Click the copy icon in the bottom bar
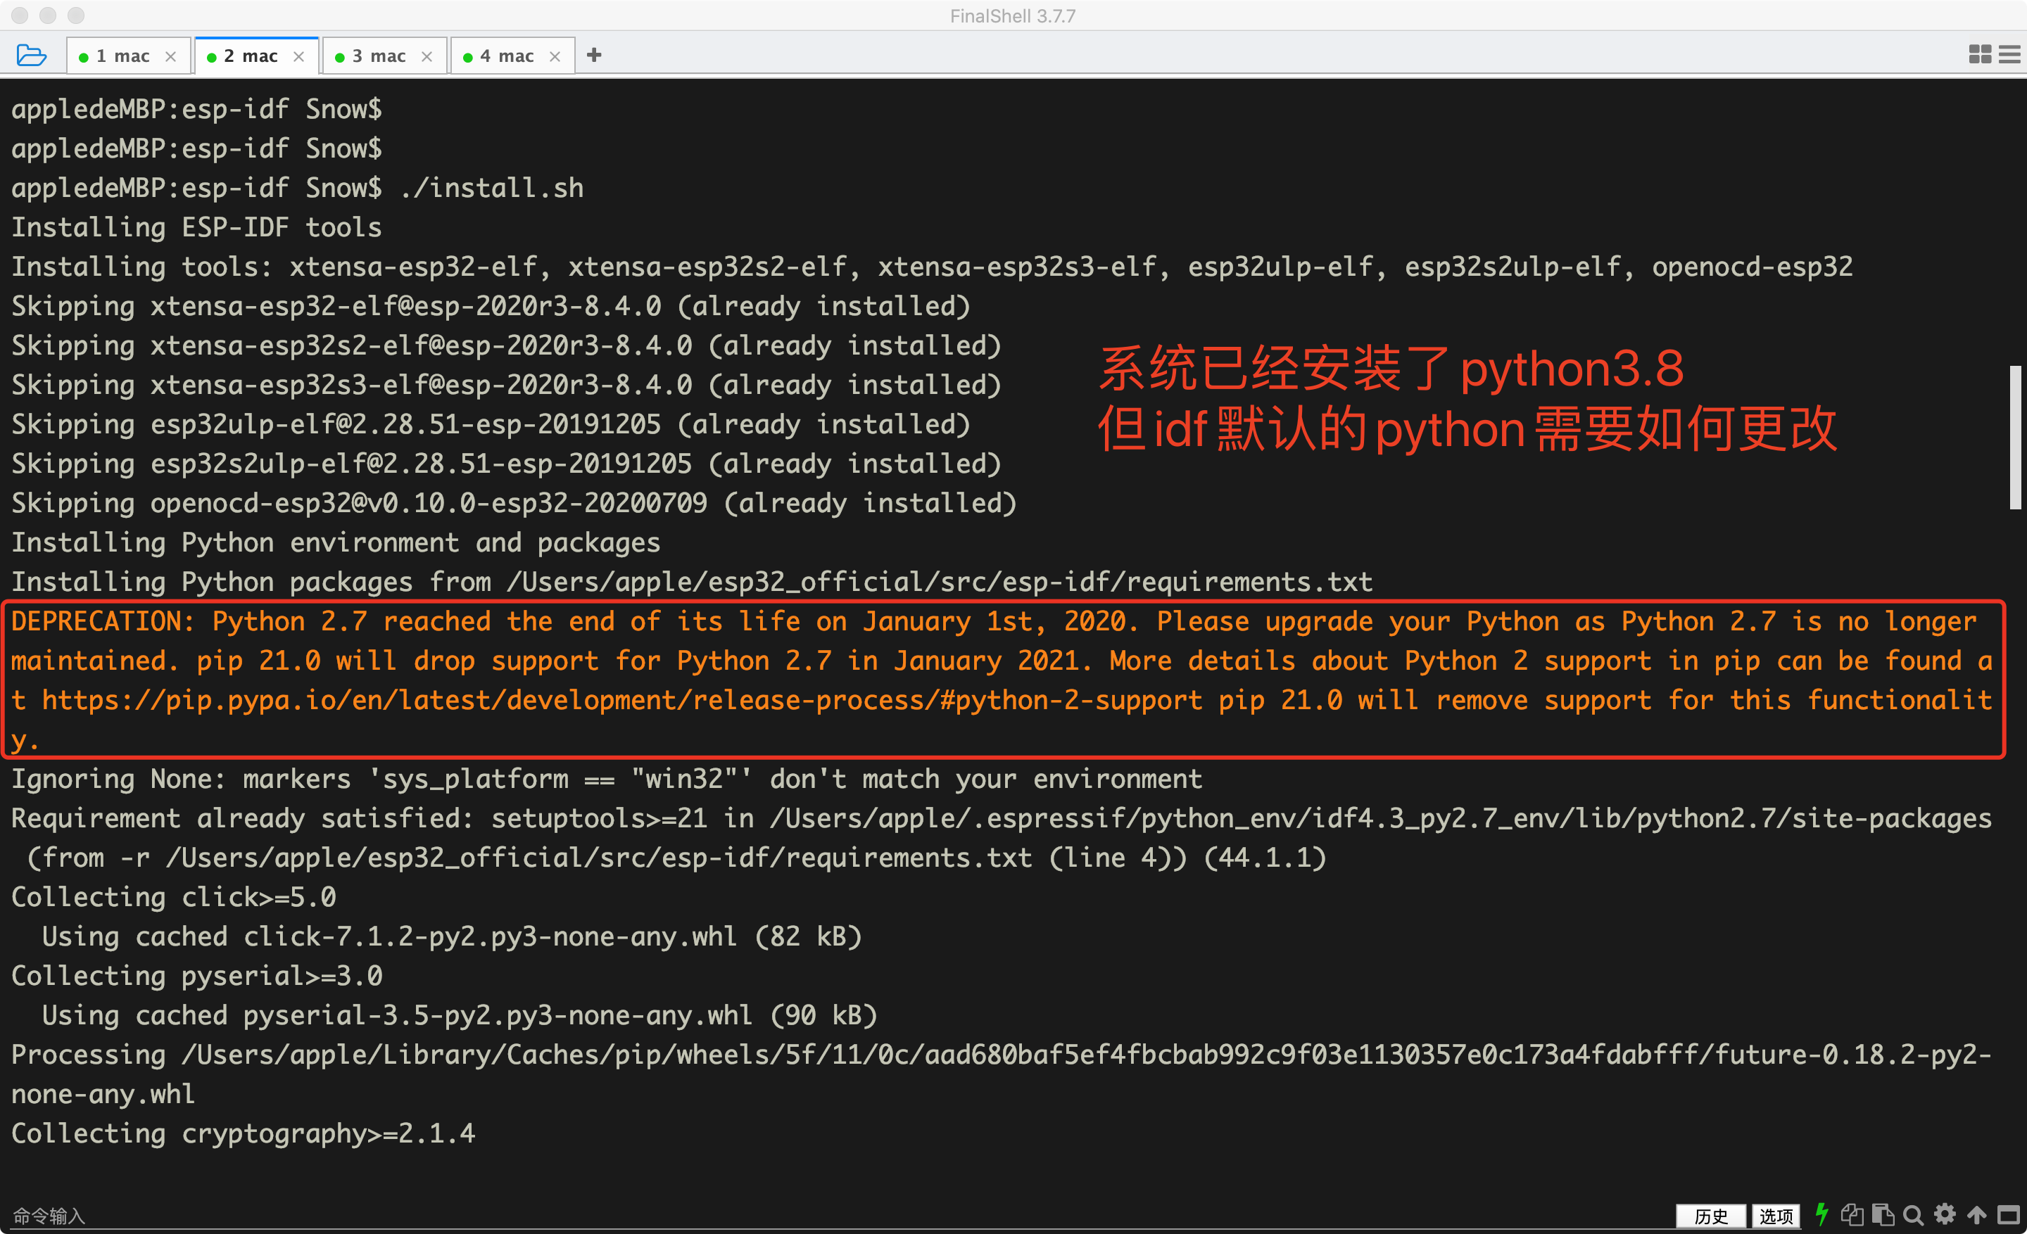 coord(1852,1214)
